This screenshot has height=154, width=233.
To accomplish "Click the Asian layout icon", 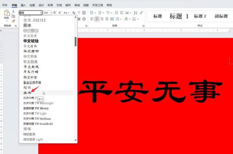I will 127,13.
